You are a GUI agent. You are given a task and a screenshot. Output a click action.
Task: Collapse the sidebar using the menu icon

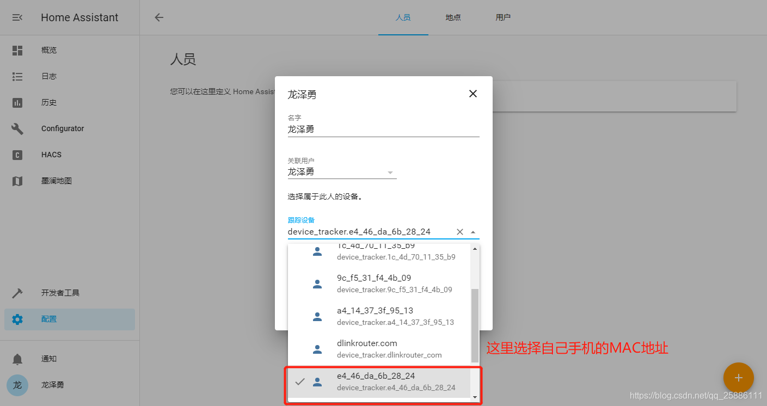17,17
